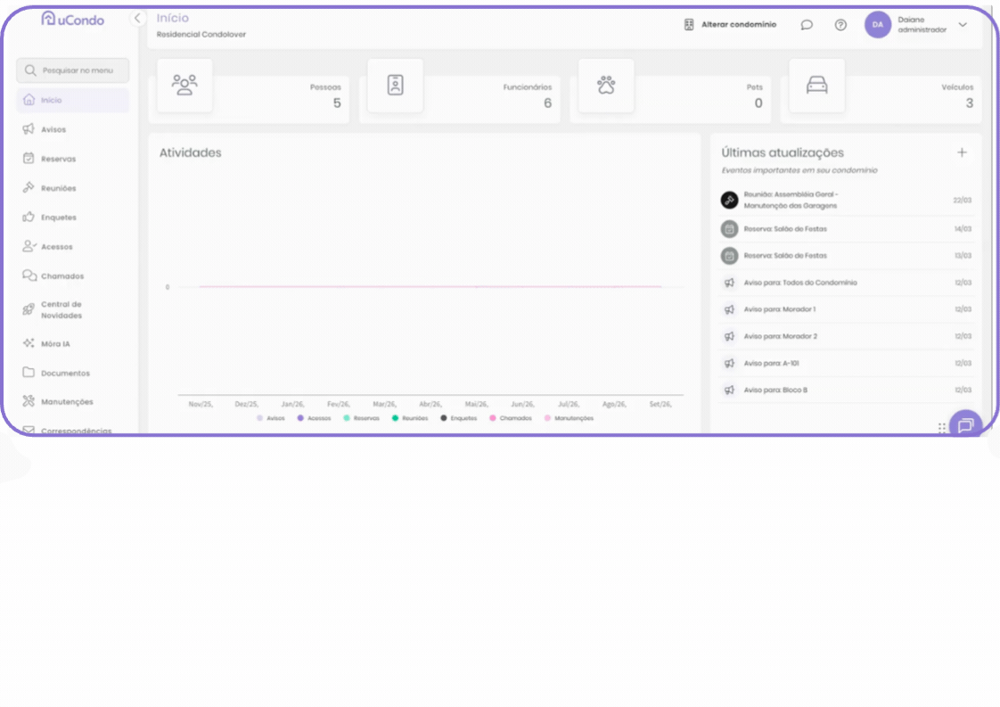Image resolution: width=1000 pixels, height=707 pixels.
Task: Open Aviso para Todos do Condomínio entry
Action: coord(847,283)
